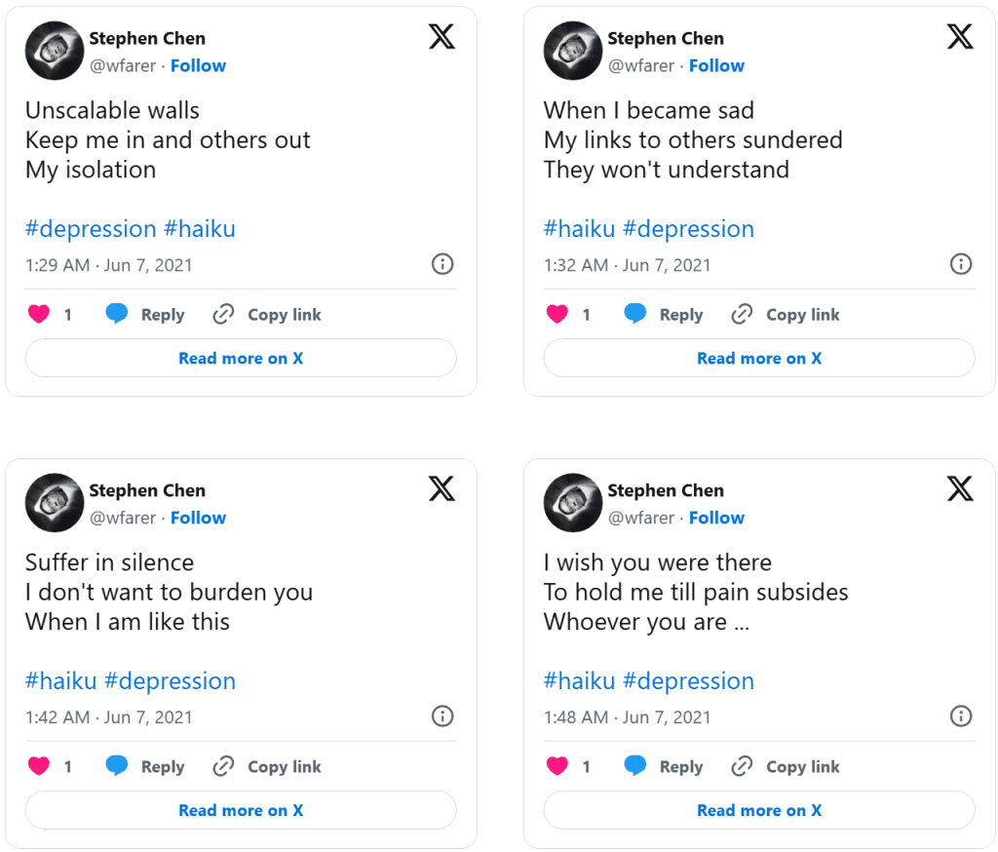Like the "When I became sad" tweet with the heart

[x=557, y=314]
